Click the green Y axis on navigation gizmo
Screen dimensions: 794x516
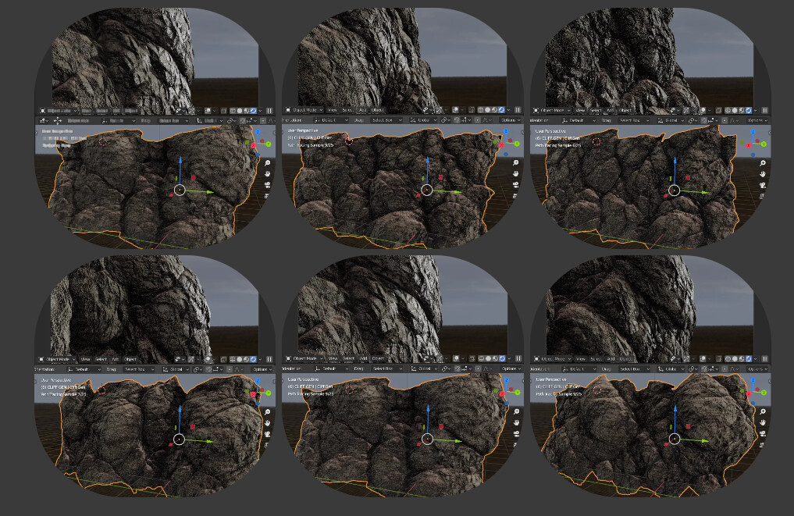coord(517,144)
